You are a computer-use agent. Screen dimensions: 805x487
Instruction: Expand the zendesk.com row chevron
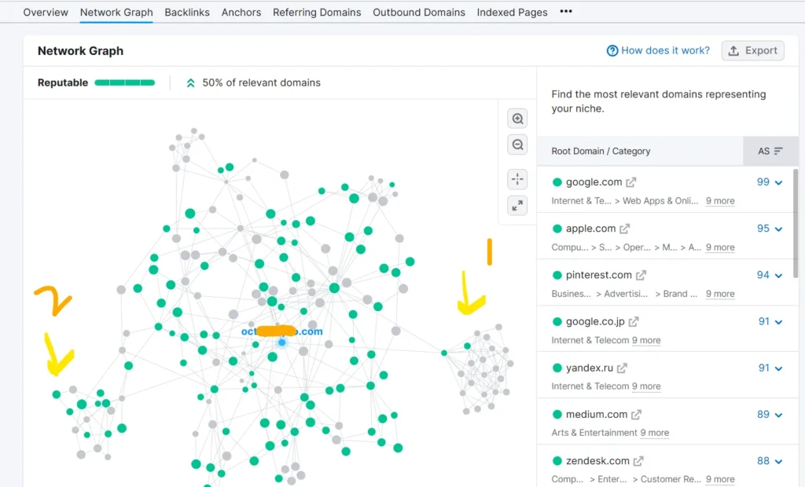(779, 461)
